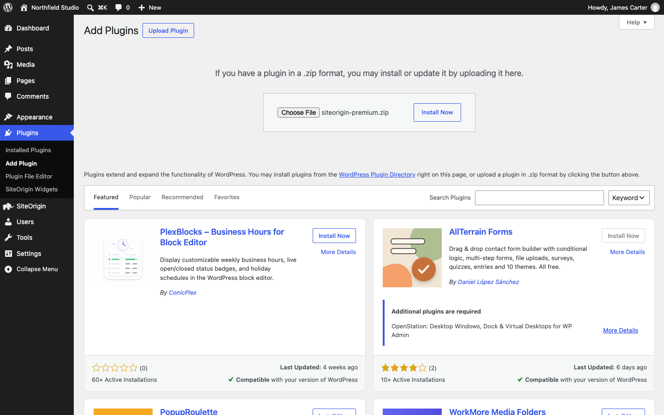Image resolution: width=664 pixels, height=415 pixels.
Task: Open AllTerrain Forms plugin title
Action: [x=481, y=232]
